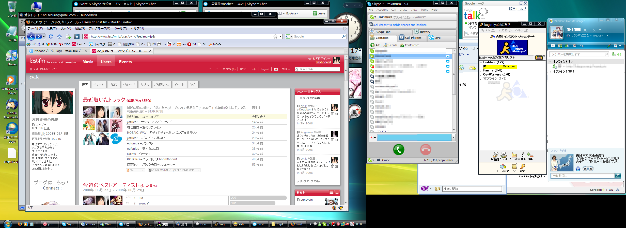This screenshot has width=626, height=228.
Task: Open the 日本語 language dropdown on Last.fm
Action: [282, 69]
